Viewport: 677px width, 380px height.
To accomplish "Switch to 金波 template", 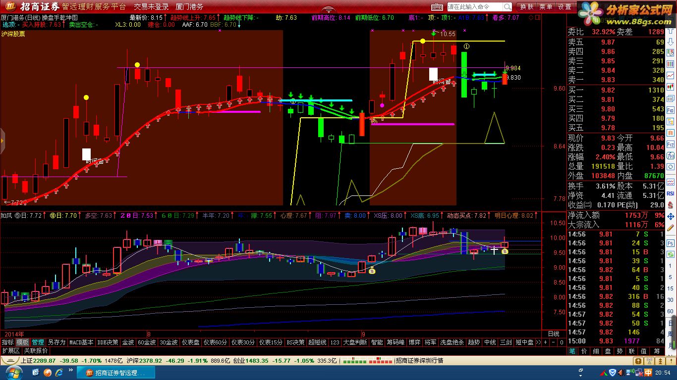I will (x=128, y=342).
